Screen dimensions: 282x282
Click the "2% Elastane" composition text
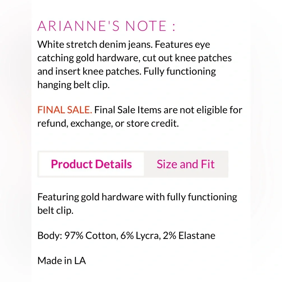click(x=188, y=235)
